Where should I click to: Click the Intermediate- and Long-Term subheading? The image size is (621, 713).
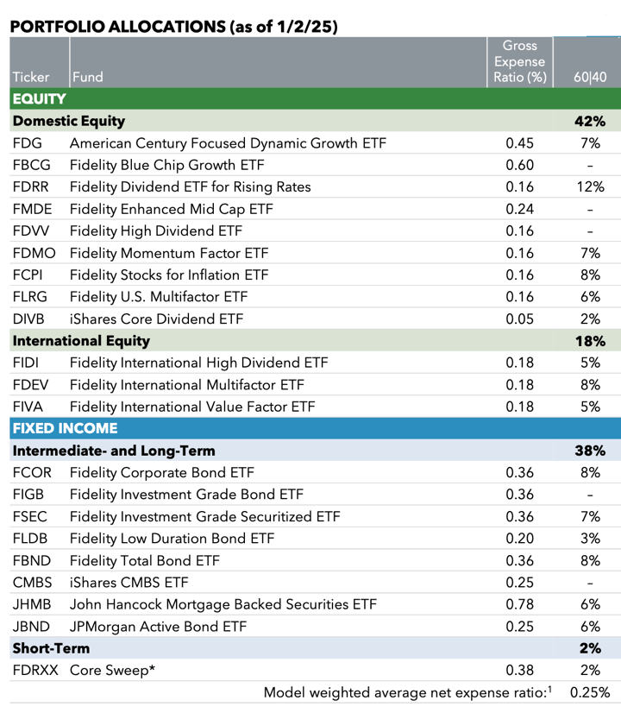(114, 451)
